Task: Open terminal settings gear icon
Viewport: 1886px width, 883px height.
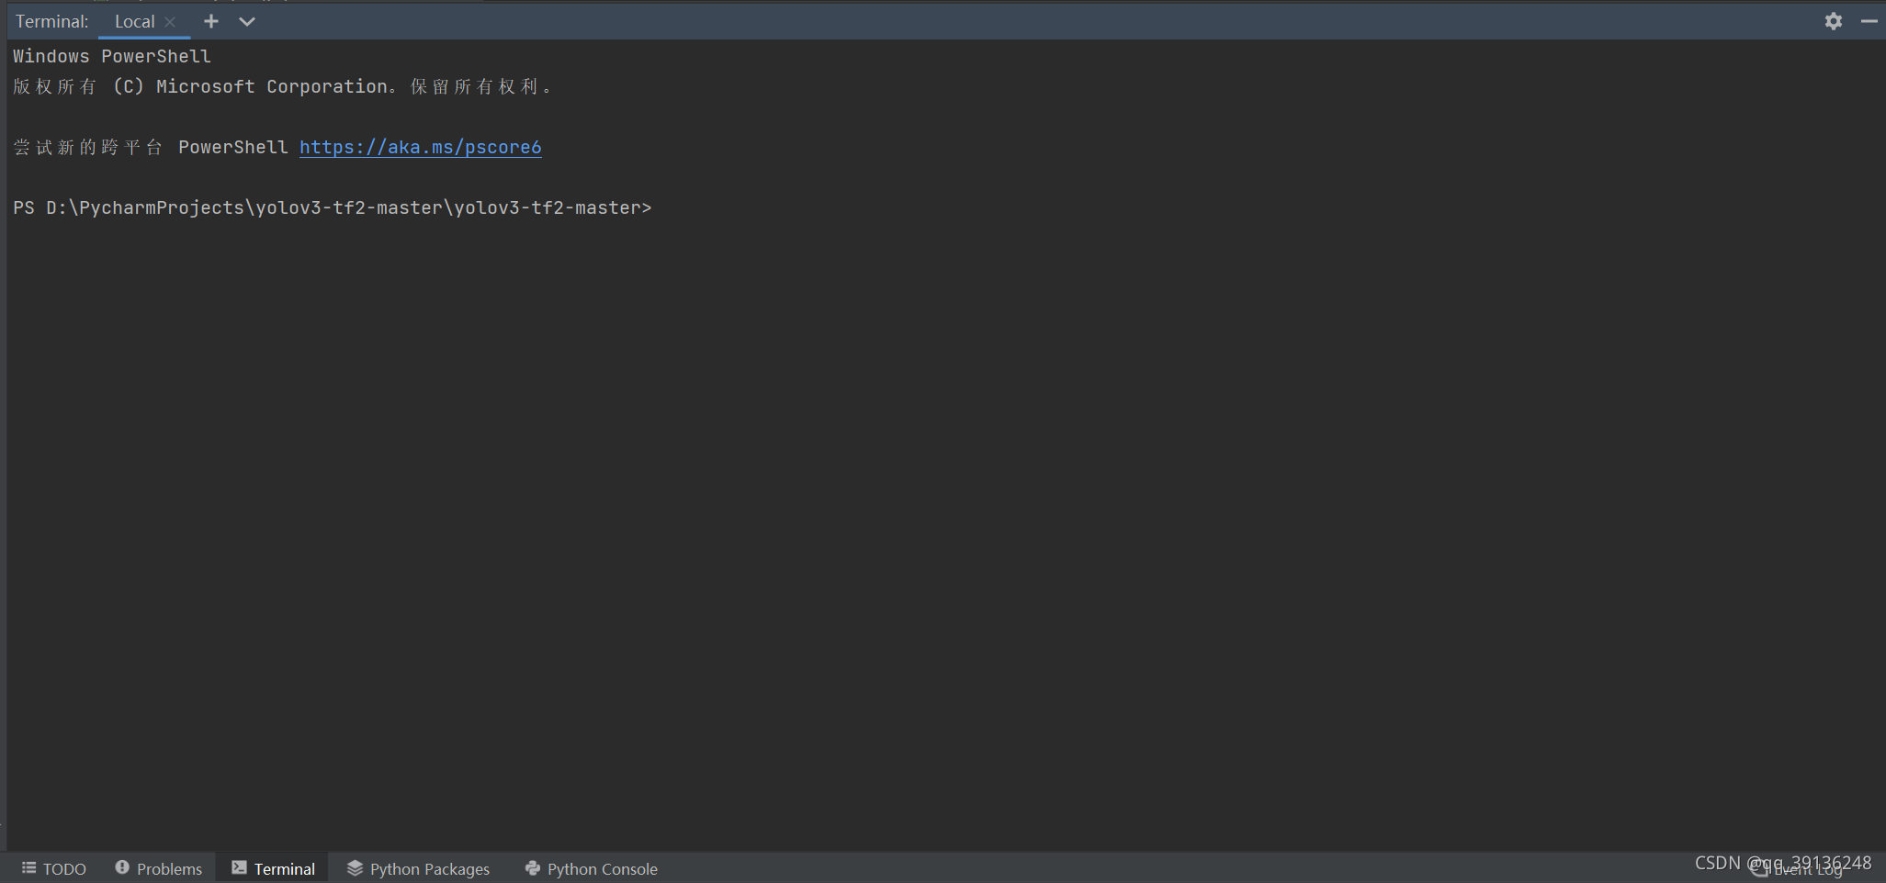Action: pyautogui.click(x=1833, y=21)
